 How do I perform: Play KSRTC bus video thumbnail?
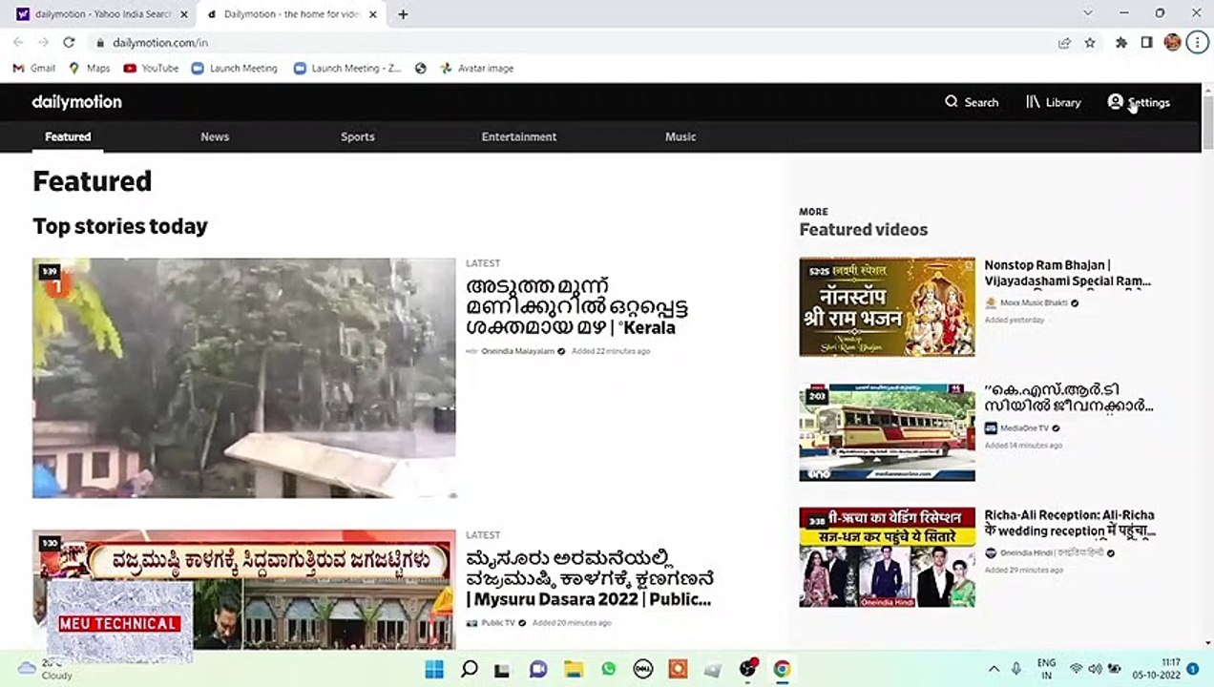coord(887,432)
